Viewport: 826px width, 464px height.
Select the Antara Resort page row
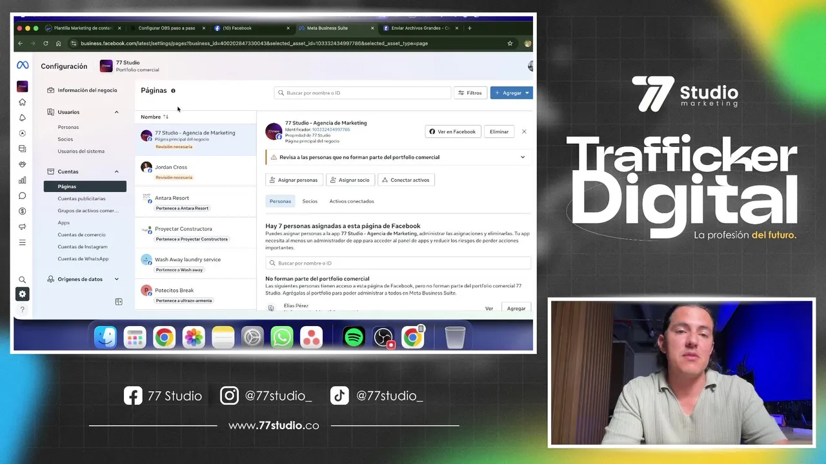pos(196,202)
